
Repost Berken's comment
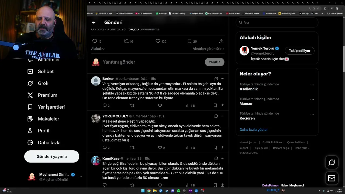click(x=132, y=105)
